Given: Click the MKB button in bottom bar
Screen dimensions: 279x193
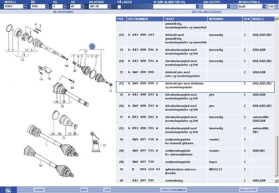Looking at the screenshot, I should point(84,190).
